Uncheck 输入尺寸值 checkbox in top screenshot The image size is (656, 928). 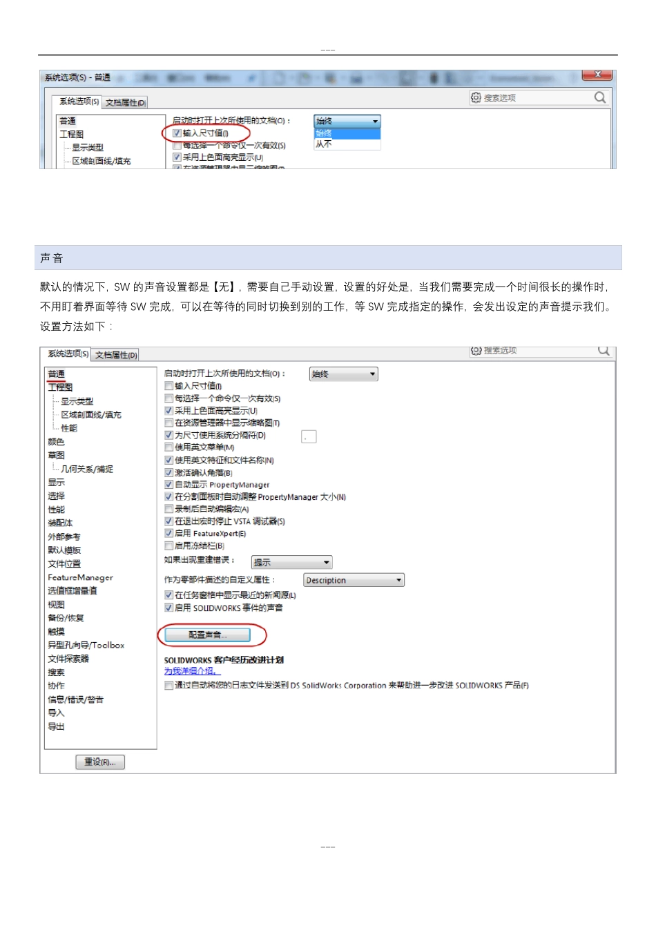[x=177, y=133]
